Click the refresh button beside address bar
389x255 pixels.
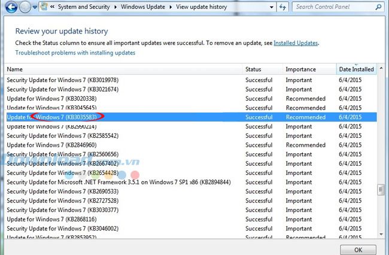(x=282, y=7)
